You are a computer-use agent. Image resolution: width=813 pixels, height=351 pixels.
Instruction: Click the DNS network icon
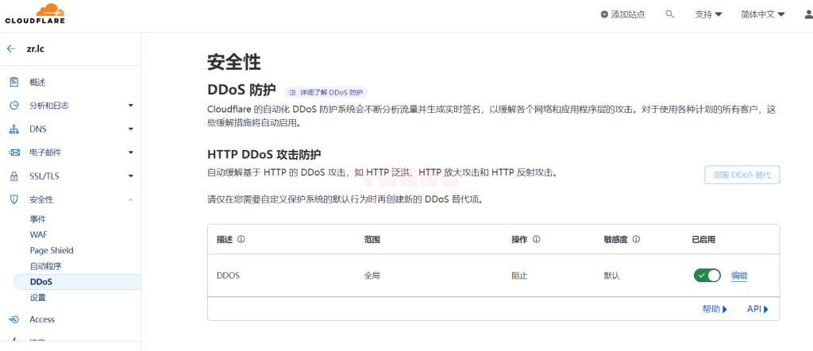click(14, 129)
